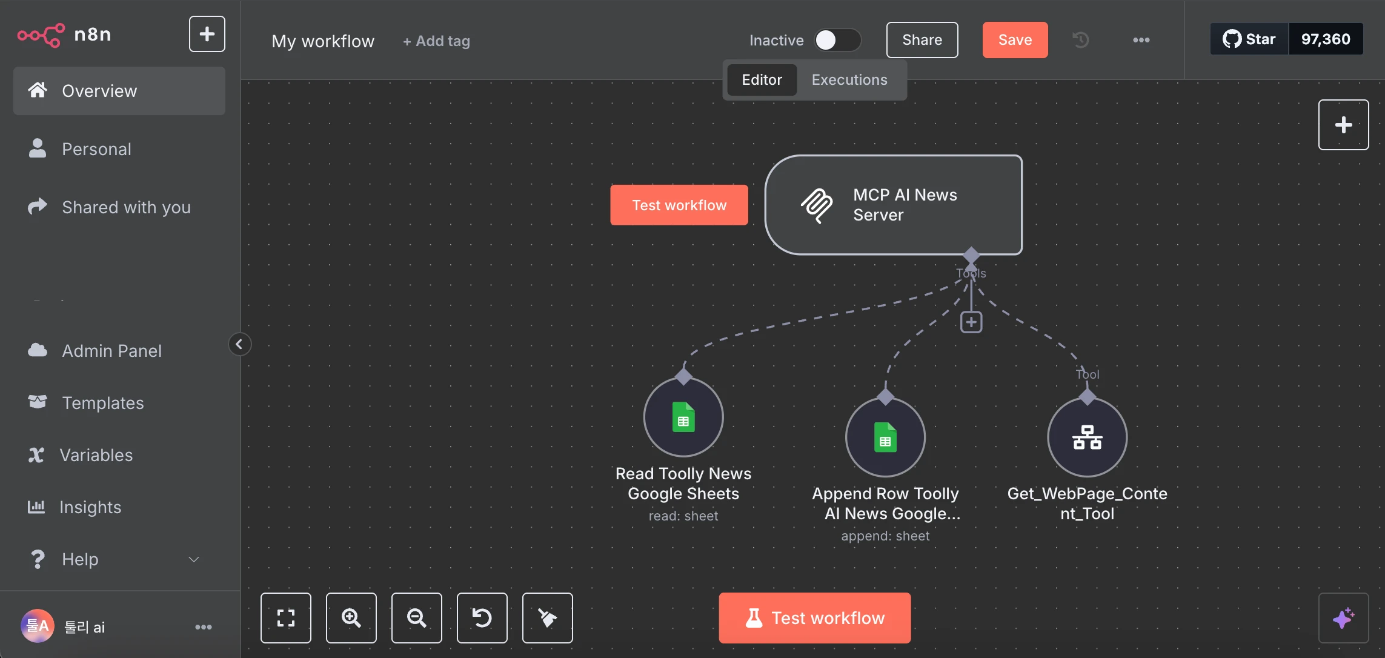Click the Share button
Image resolution: width=1385 pixels, height=658 pixels.
922,40
